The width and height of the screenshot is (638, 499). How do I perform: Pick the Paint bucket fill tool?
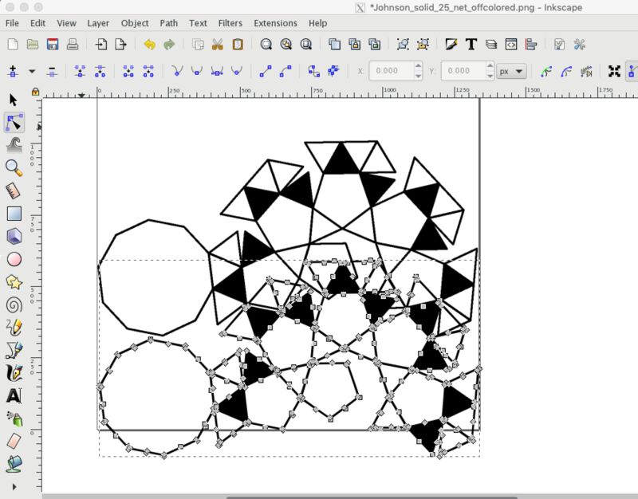(14, 464)
